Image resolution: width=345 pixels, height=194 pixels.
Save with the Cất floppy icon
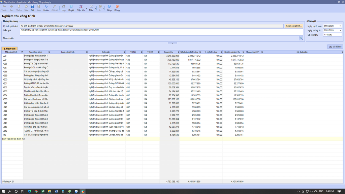click(x=32, y=7)
